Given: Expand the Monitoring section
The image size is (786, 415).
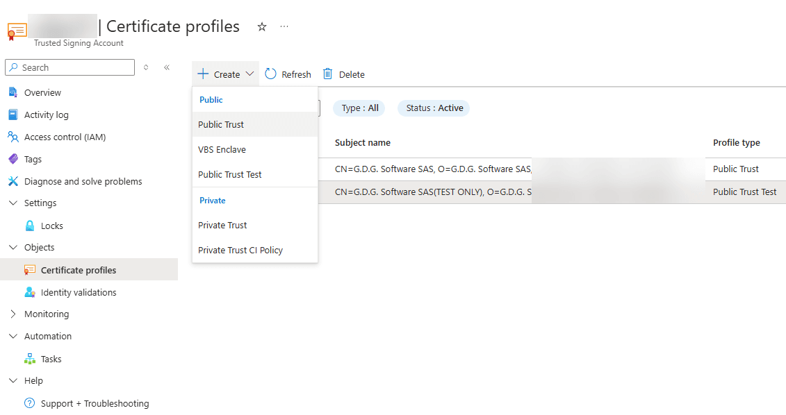Looking at the screenshot, I should pos(12,314).
